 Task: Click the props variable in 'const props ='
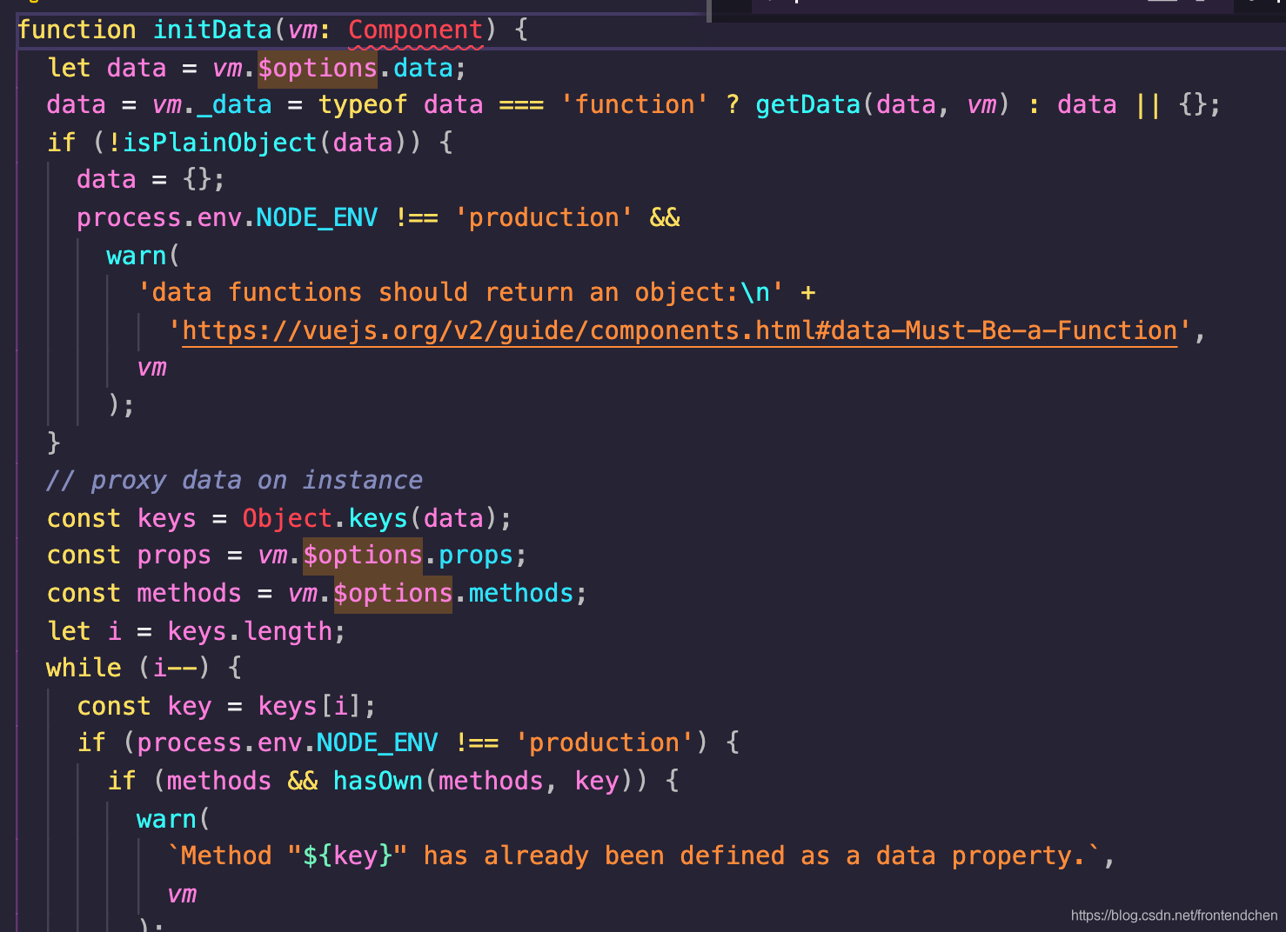[174, 555]
